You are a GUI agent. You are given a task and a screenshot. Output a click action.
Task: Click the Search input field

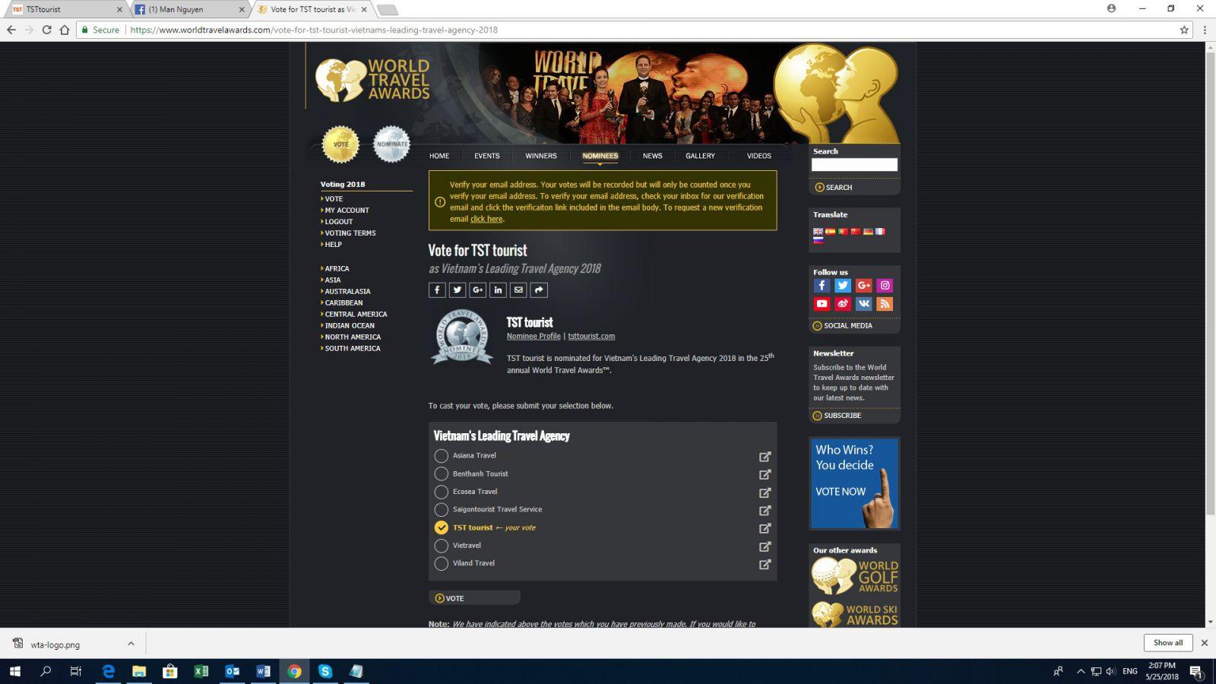tap(853, 165)
